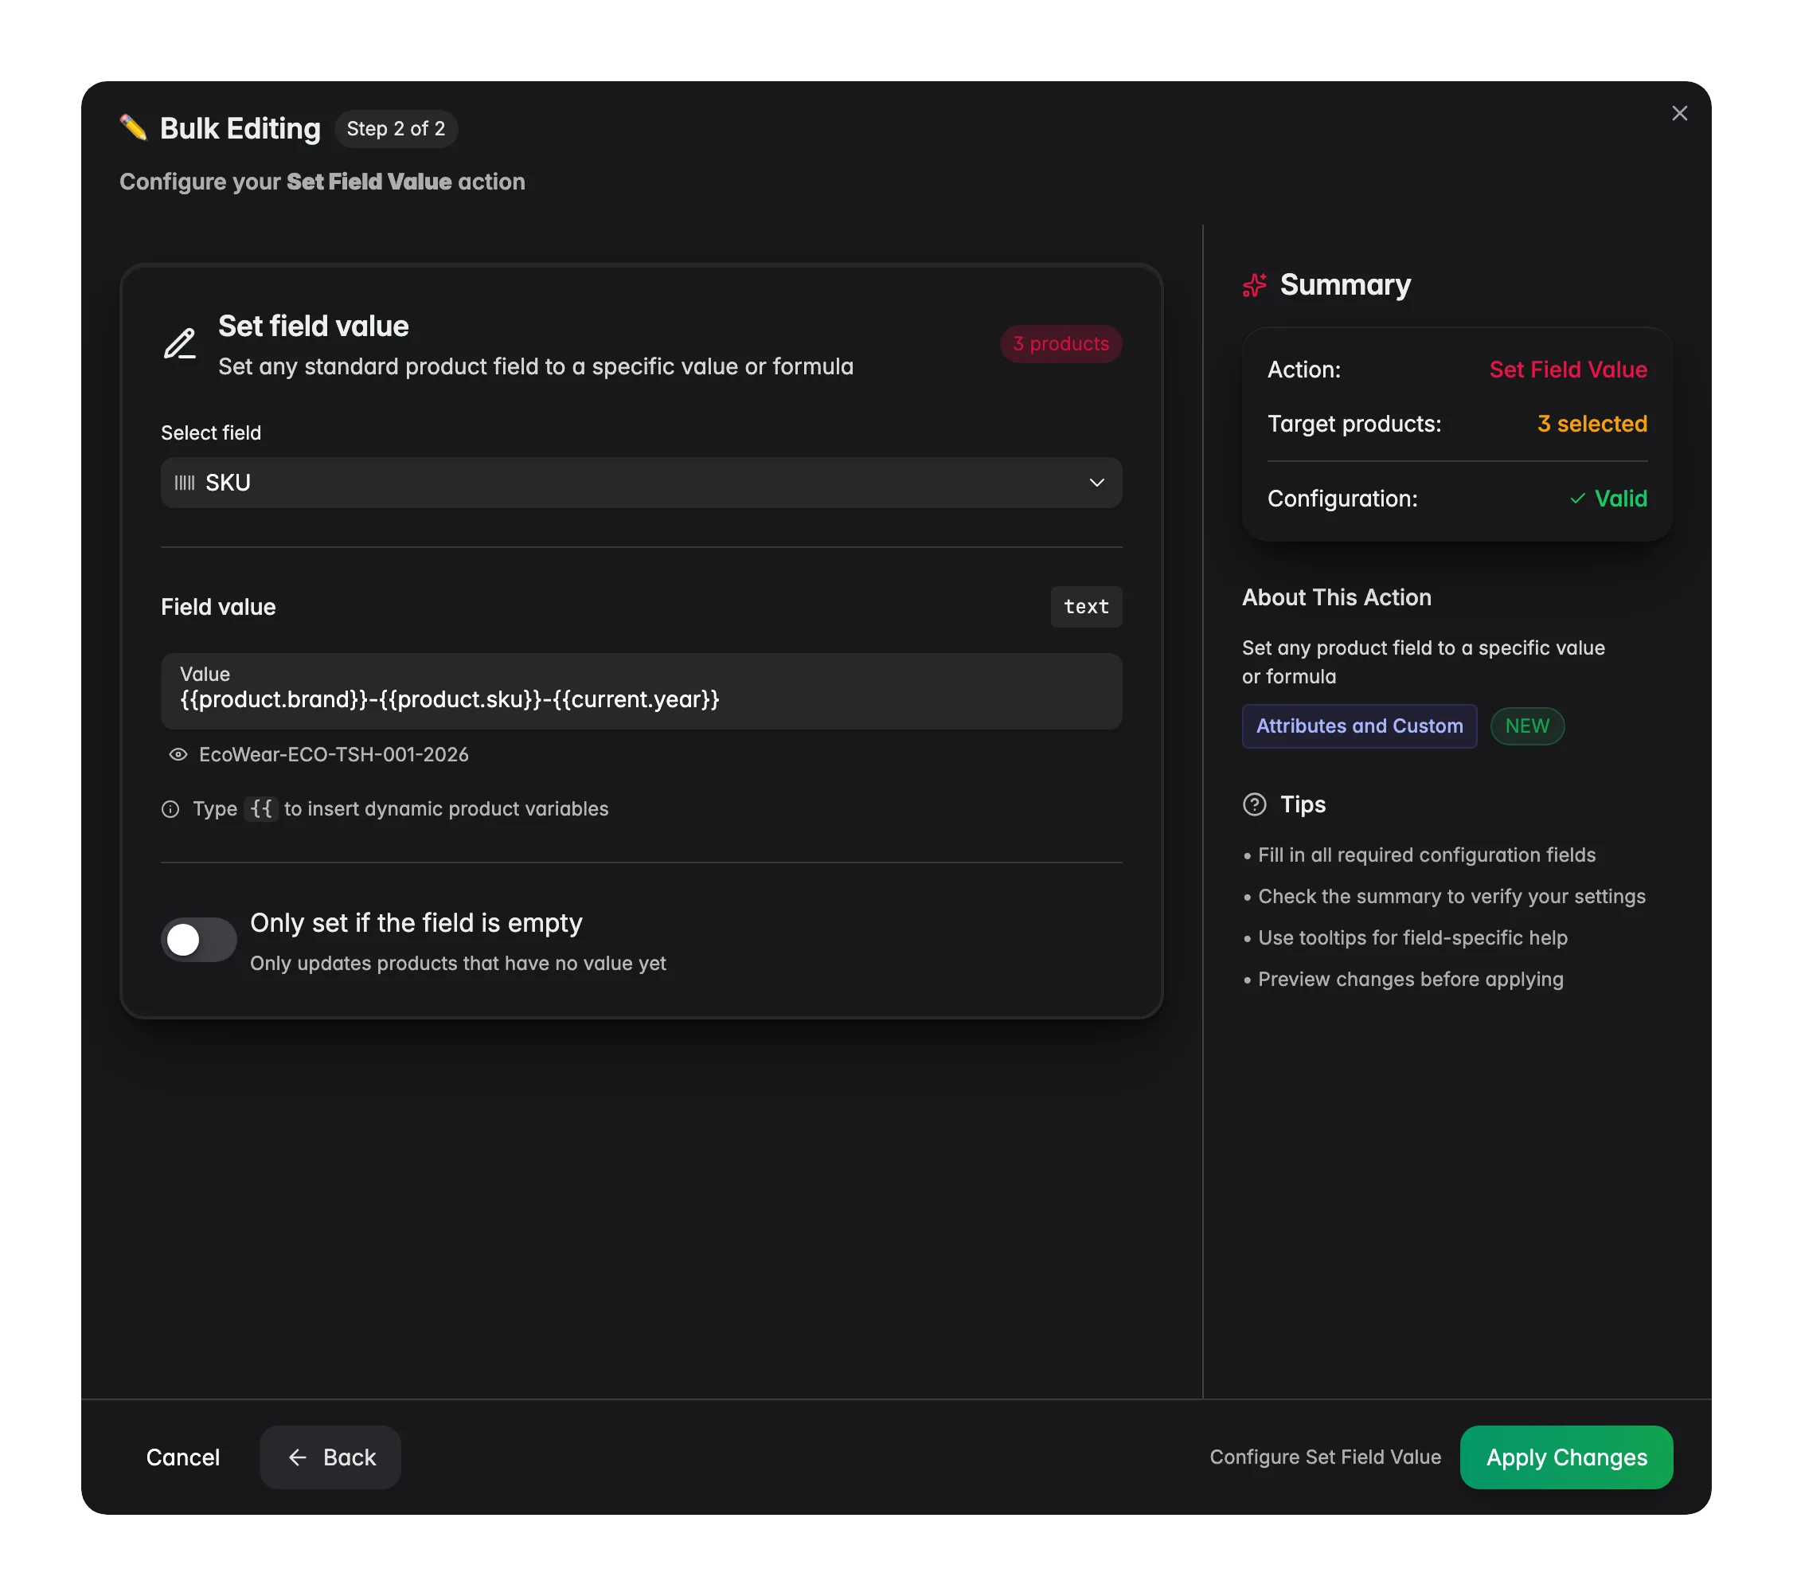1793x1596 pixels.
Task: Go Back to previous step
Action: [x=330, y=1457]
